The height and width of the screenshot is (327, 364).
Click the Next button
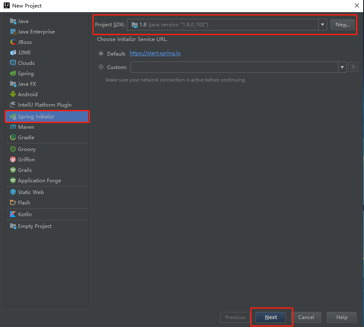(x=271, y=317)
